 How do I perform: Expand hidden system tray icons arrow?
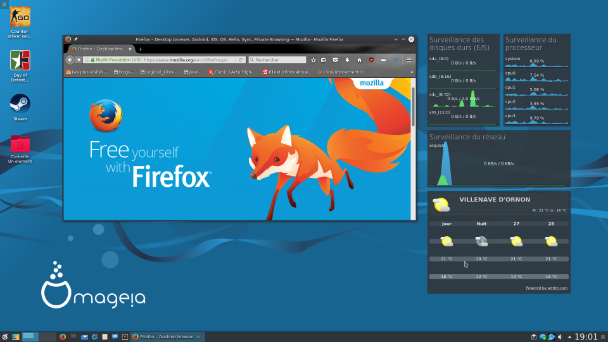[569, 337]
